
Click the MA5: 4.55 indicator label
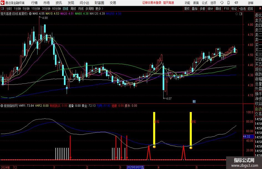pyautogui.click(x=39, y=14)
